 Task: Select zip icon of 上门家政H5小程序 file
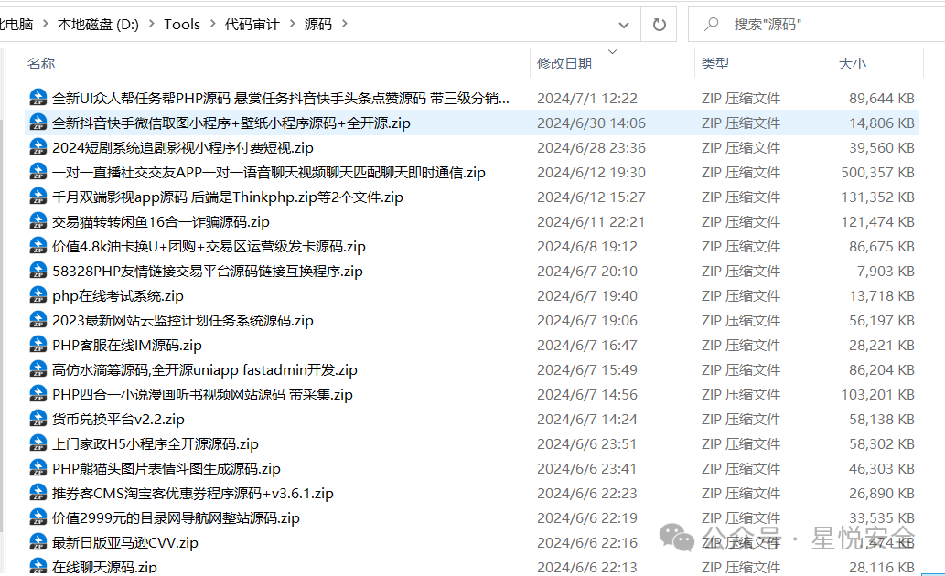coord(38,443)
